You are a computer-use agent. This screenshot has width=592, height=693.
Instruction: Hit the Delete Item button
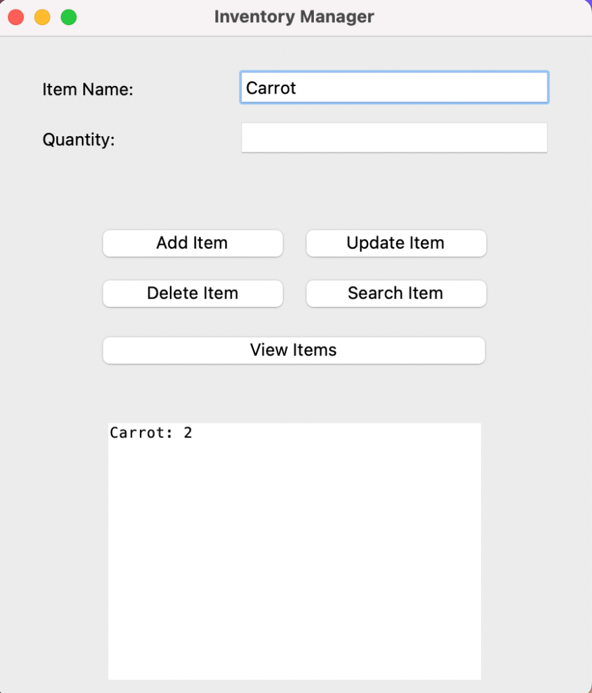point(192,293)
